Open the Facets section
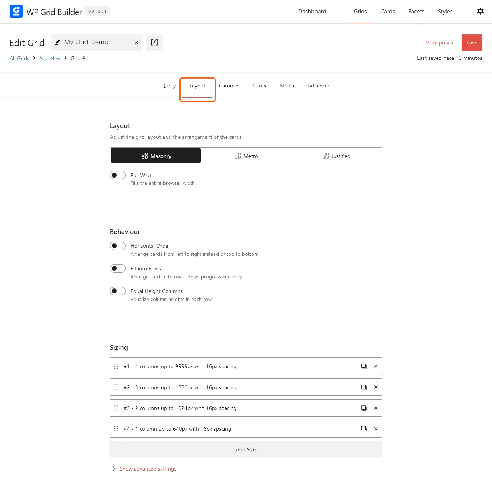 click(416, 11)
